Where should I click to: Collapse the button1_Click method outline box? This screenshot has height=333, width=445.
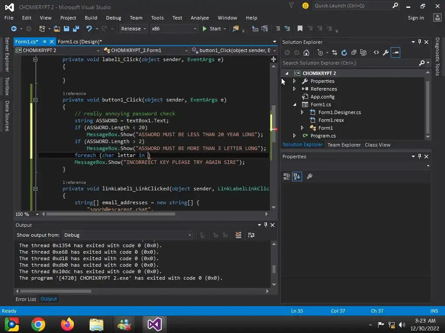(x=36, y=100)
